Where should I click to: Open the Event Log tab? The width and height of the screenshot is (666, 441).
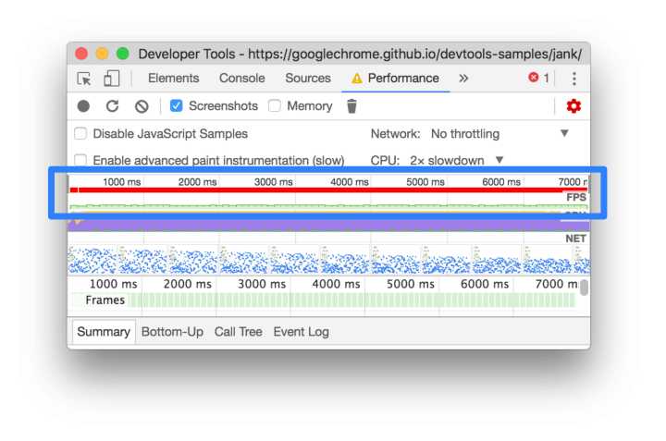point(302,332)
